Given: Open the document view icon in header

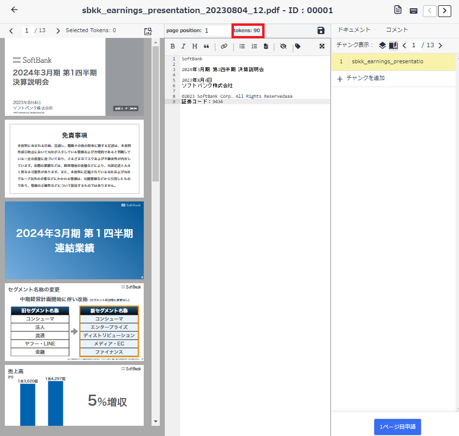Looking at the screenshot, I should [398, 10].
